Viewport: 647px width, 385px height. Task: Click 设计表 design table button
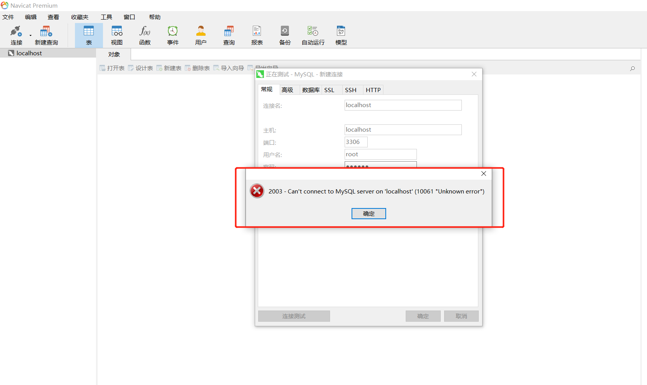[x=141, y=68]
